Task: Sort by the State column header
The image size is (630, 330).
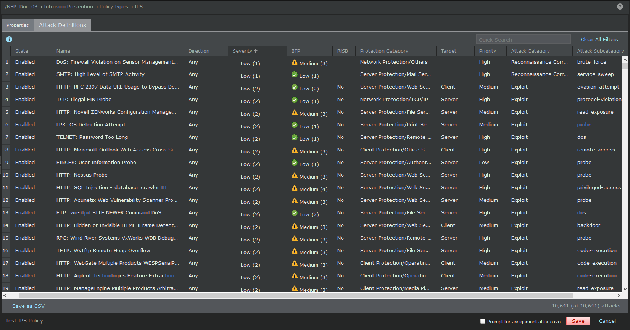Action: (22, 51)
